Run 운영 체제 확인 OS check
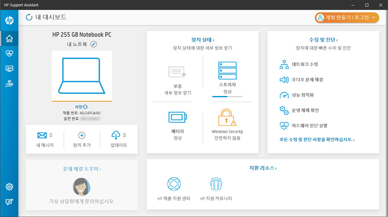This screenshot has width=388, height=217. click(299, 110)
